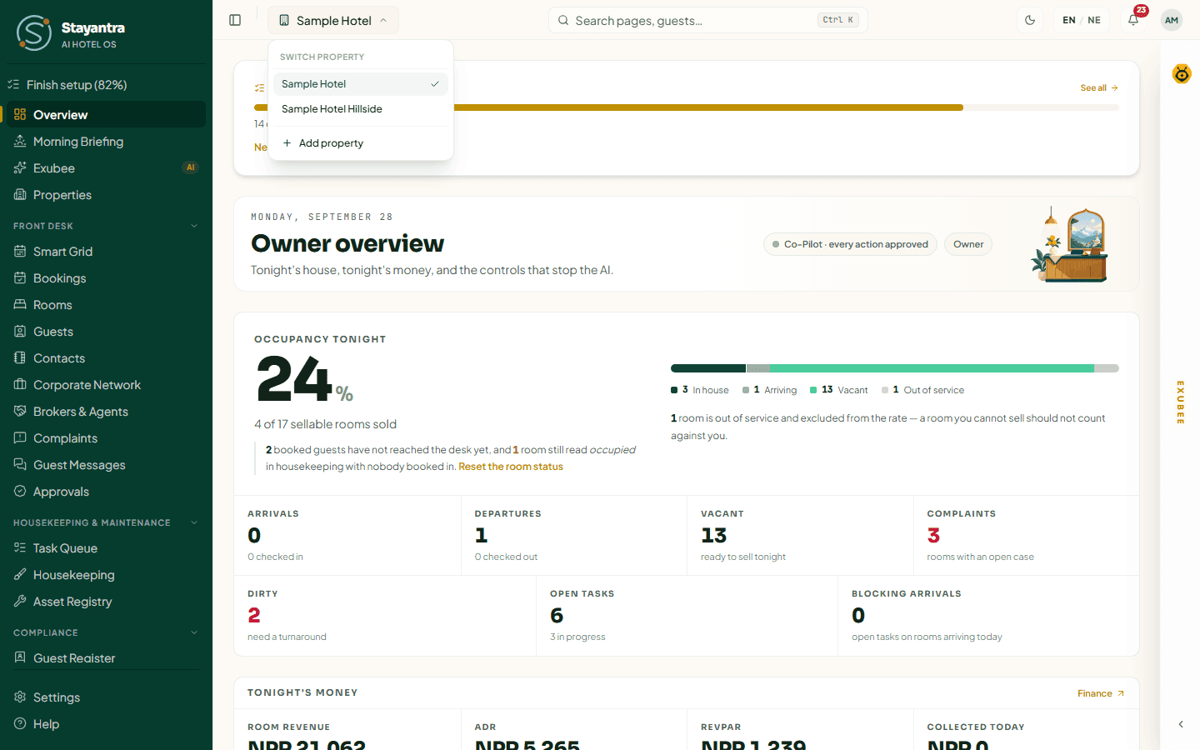Open the Exubee AI nav item
The width and height of the screenshot is (1200, 750).
106,168
